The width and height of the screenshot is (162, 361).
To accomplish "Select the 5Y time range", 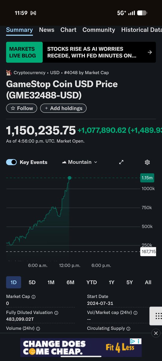I will [129, 282].
